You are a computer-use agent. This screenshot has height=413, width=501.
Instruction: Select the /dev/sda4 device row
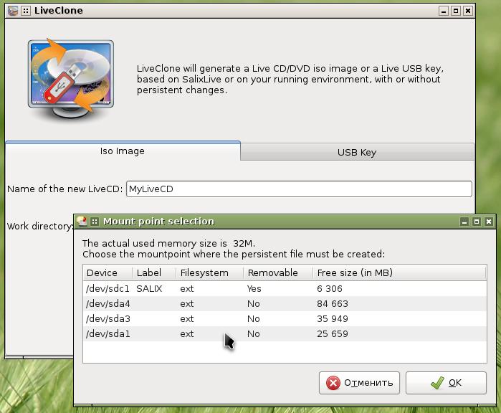(x=285, y=304)
